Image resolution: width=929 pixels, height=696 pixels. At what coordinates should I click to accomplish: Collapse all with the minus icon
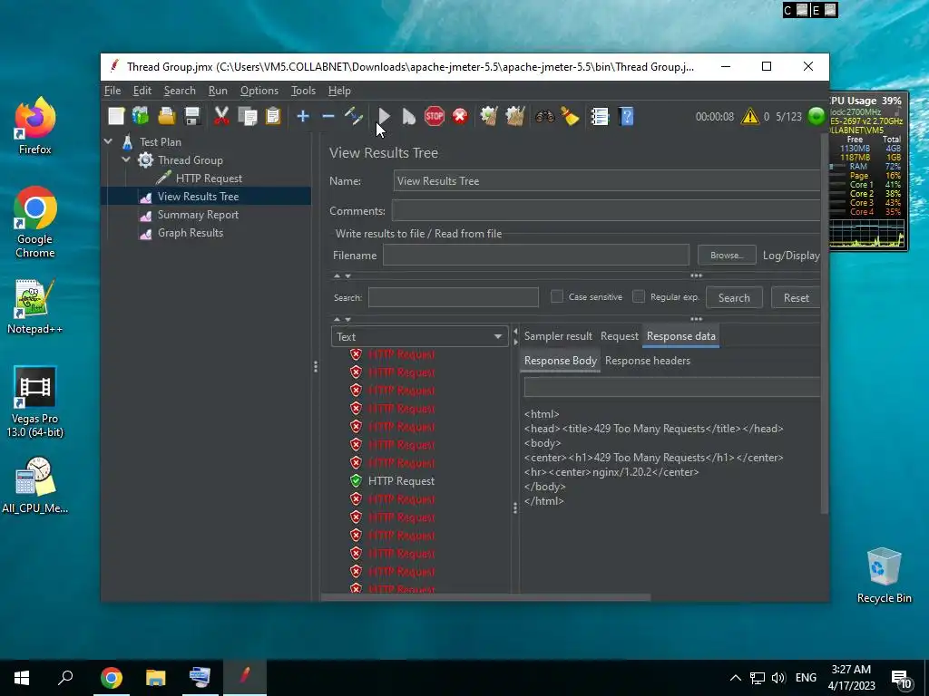(x=328, y=116)
